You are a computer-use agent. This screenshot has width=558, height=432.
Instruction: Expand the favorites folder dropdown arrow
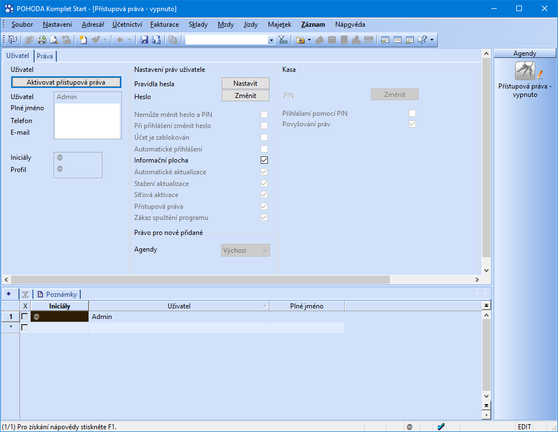(x=309, y=40)
